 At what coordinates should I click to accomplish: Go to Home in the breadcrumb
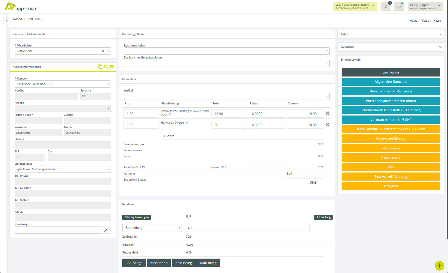click(413, 21)
